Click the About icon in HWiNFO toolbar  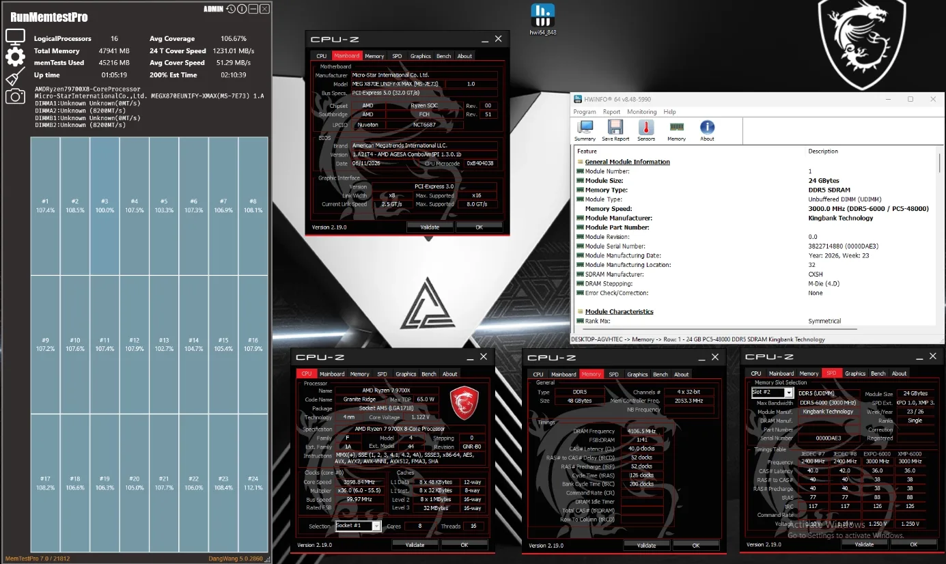(x=707, y=130)
